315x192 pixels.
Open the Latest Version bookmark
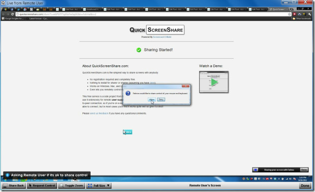(x=37, y=18)
